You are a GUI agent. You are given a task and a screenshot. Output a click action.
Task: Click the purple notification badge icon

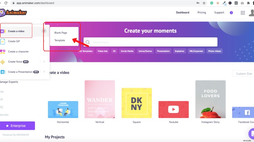[x=231, y=13]
